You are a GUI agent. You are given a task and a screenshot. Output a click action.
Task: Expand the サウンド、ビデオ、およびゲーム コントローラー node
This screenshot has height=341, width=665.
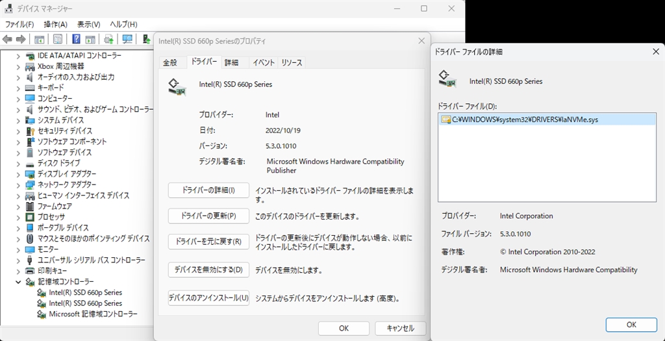18,110
